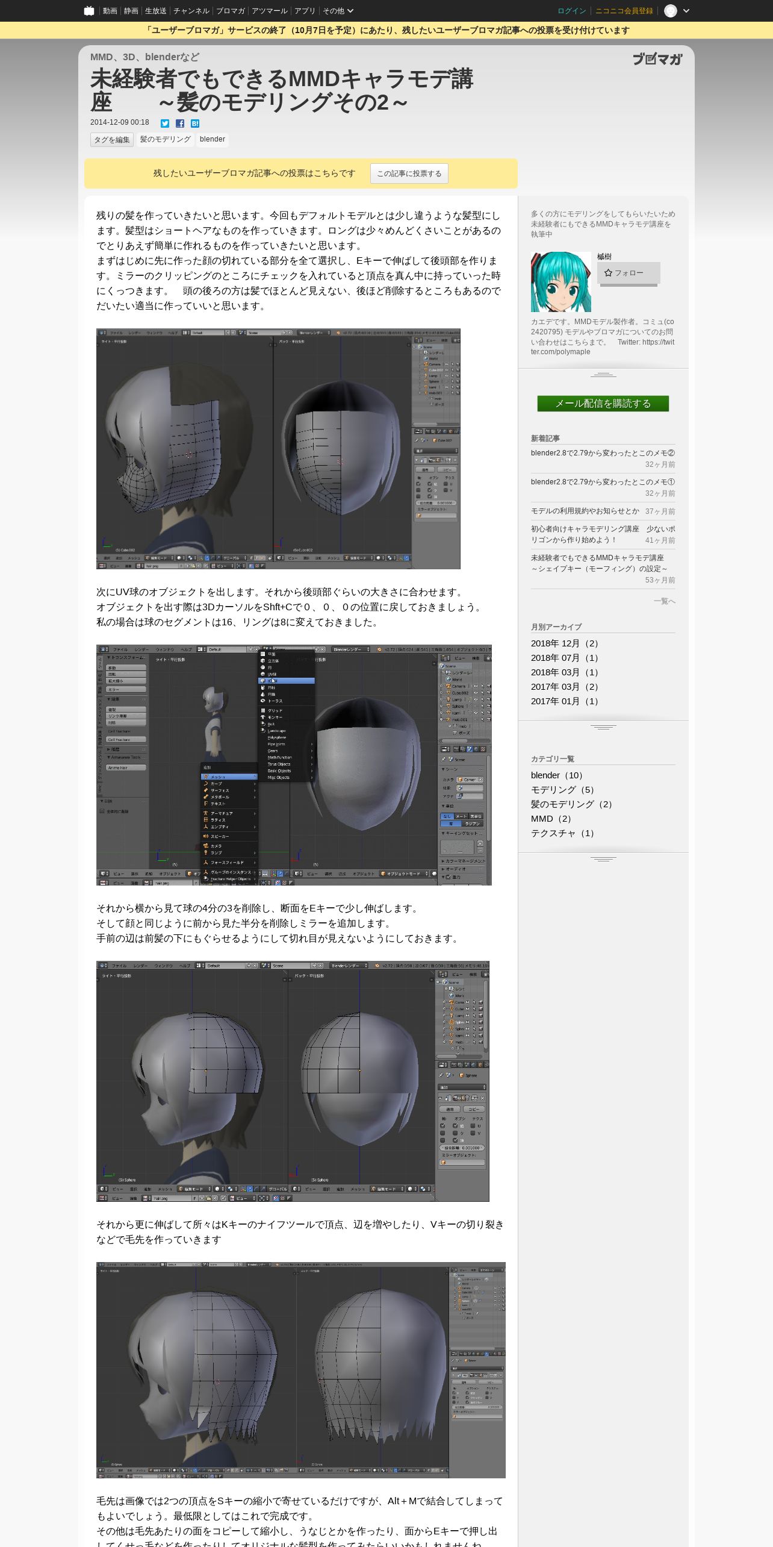Open the アプリ menu item
773x1547 pixels.
coord(305,11)
